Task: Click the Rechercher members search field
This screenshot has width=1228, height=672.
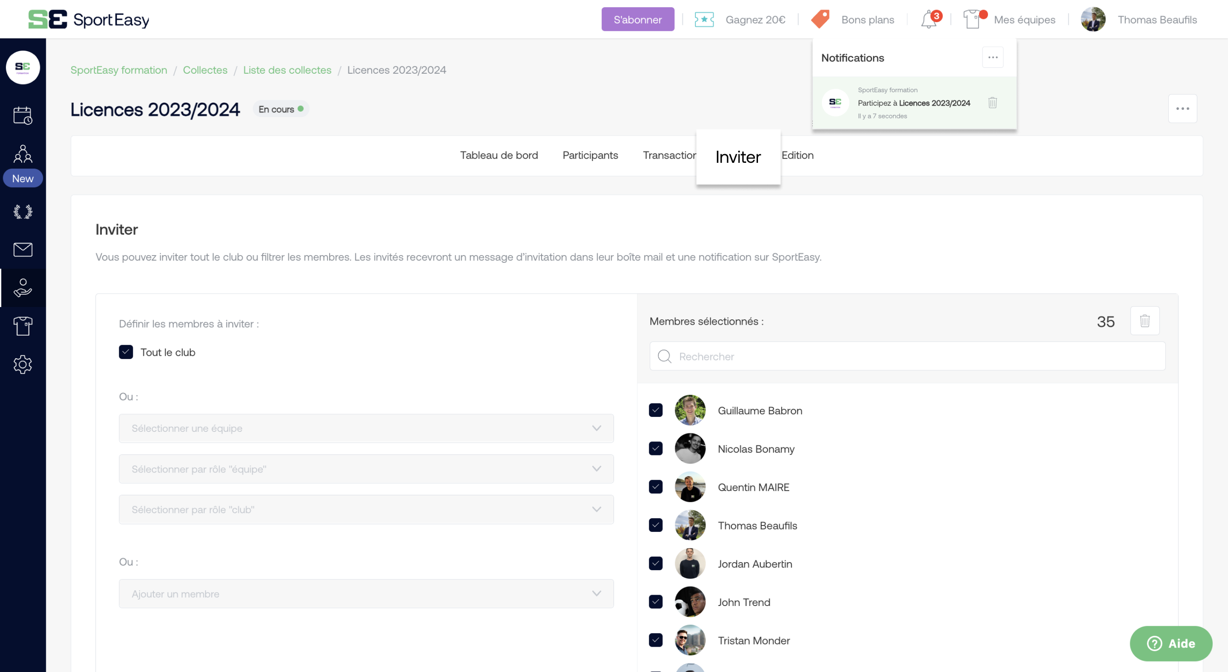Action: pyautogui.click(x=907, y=356)
